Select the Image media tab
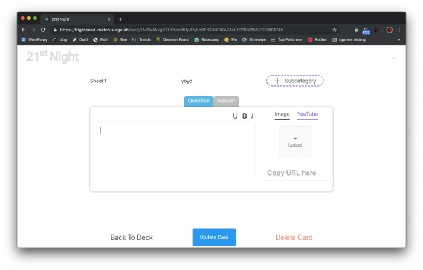This screenshot has height=270, width=423. click(x=282, y=114)
